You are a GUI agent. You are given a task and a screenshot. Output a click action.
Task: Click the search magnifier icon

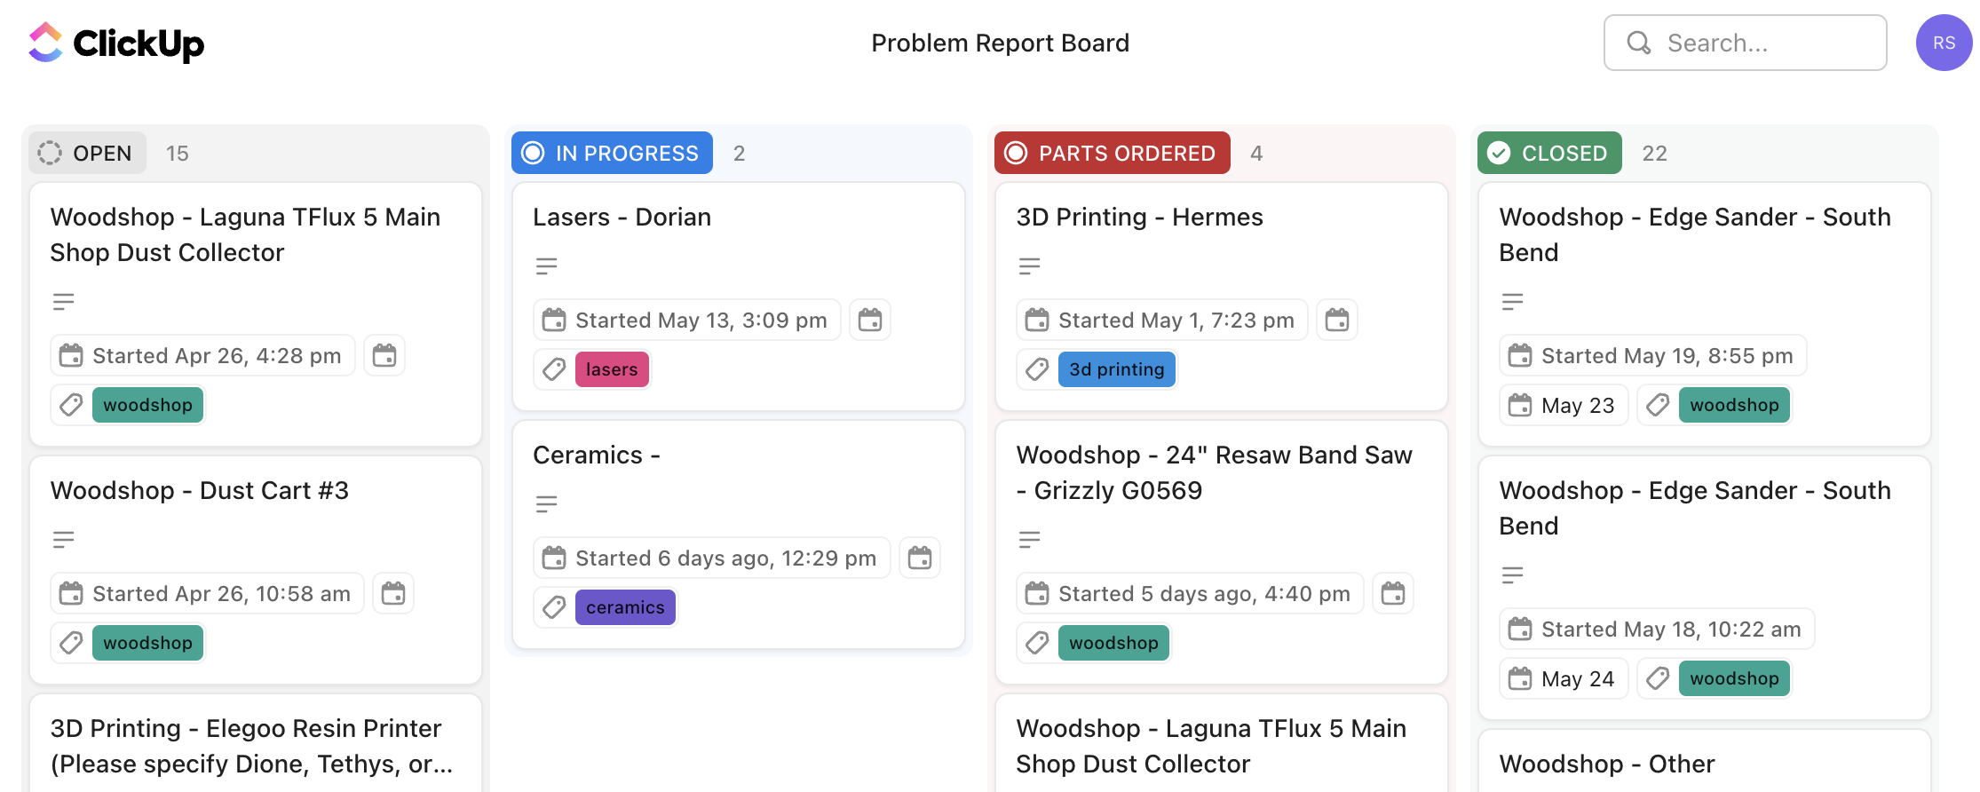coord(1638,43)
